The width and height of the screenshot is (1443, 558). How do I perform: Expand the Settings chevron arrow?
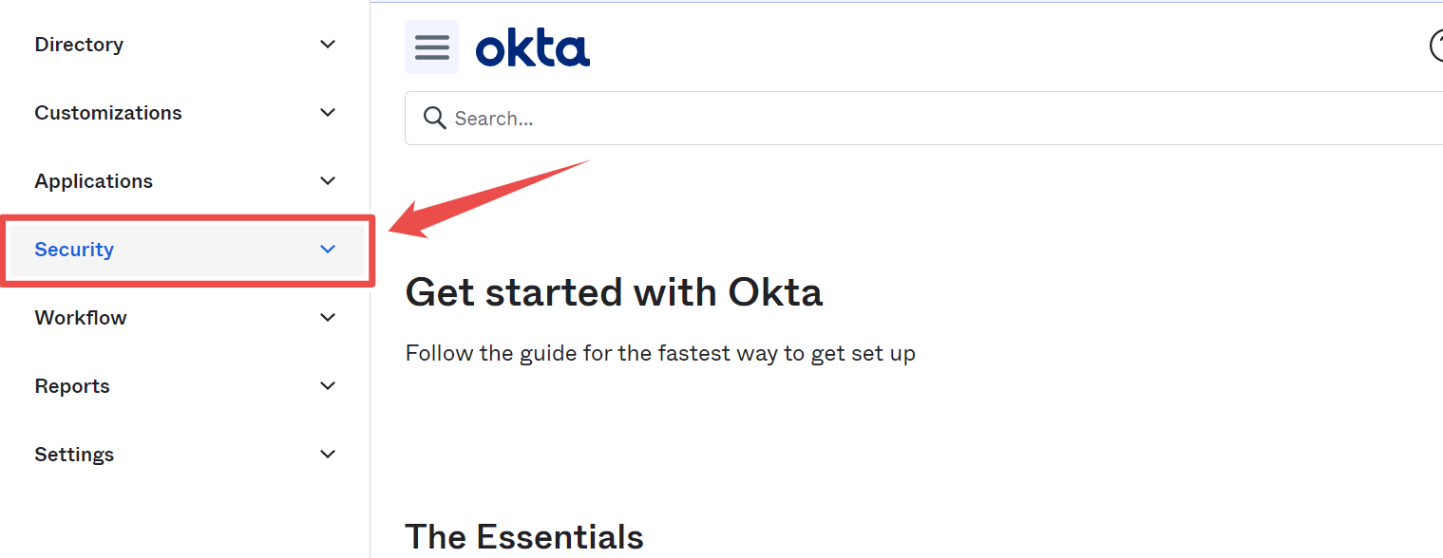click(x=328, y=455)
